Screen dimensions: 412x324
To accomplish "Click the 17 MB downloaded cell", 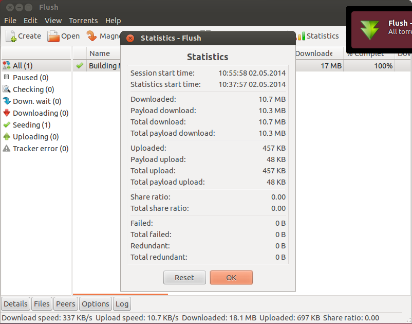I will [319, 66].
